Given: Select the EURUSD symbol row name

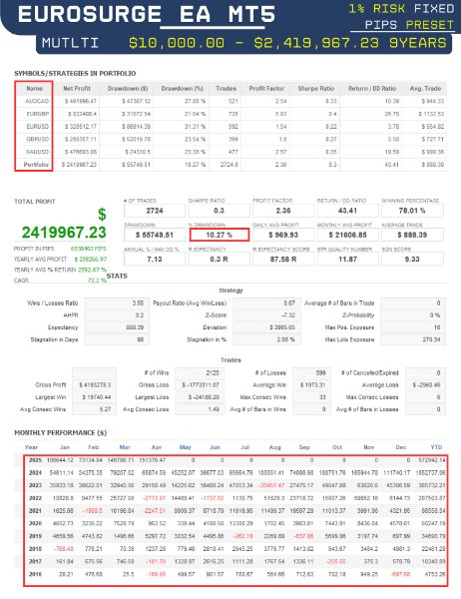Looking at the screenshot, I should tap(38, 127).
